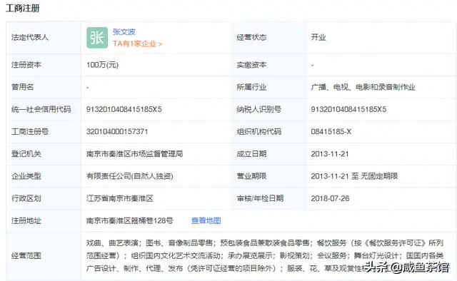Viewport: 457px width, 281px height.
Task: Select the 法定代表人 label cell
Action: (44, 37)
